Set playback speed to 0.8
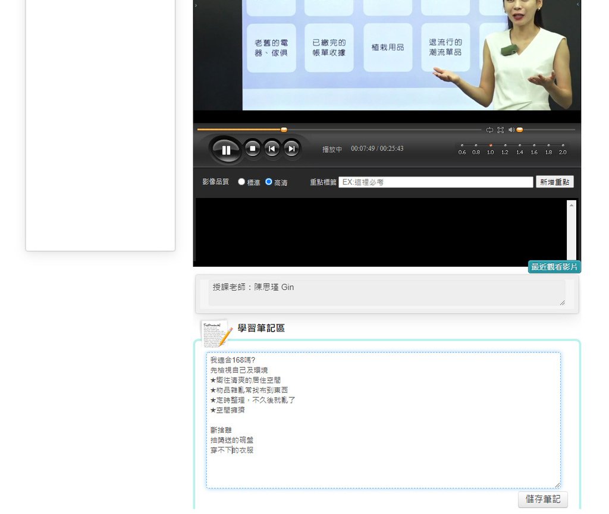 coord(476,149)
